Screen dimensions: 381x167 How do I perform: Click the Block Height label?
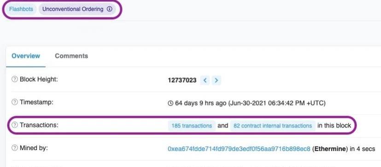39,79
